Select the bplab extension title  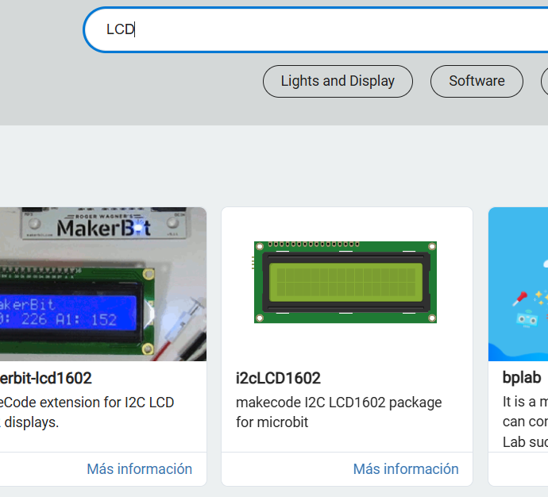[522, 378]
